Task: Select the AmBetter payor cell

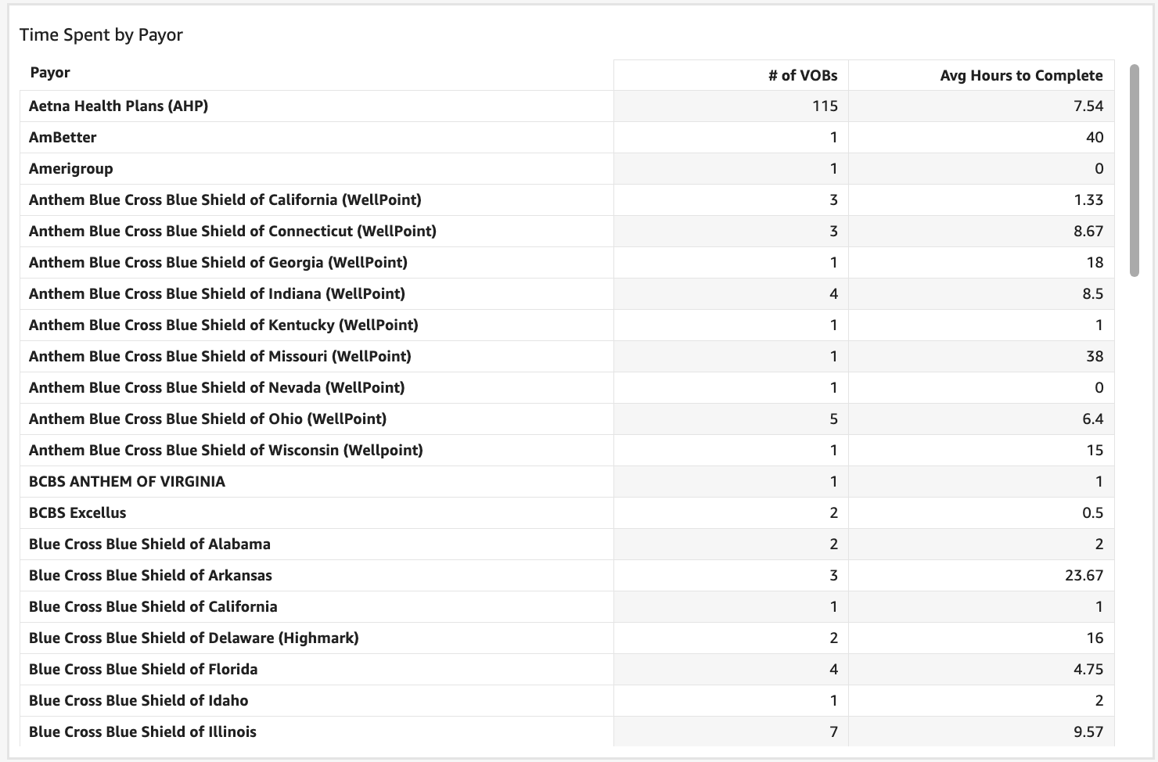Action: [63, 137]
